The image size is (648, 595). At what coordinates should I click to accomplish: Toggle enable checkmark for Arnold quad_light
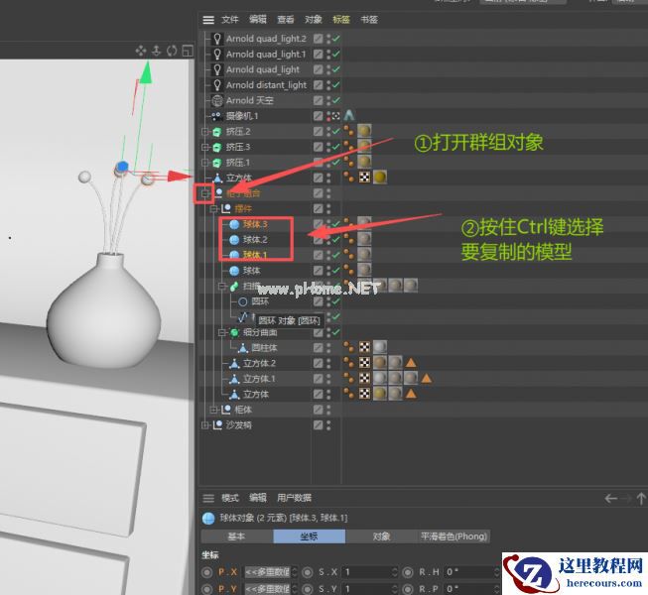tap(336, 69)
